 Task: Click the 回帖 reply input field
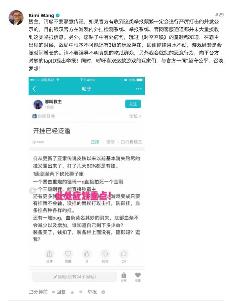point(75,276)
